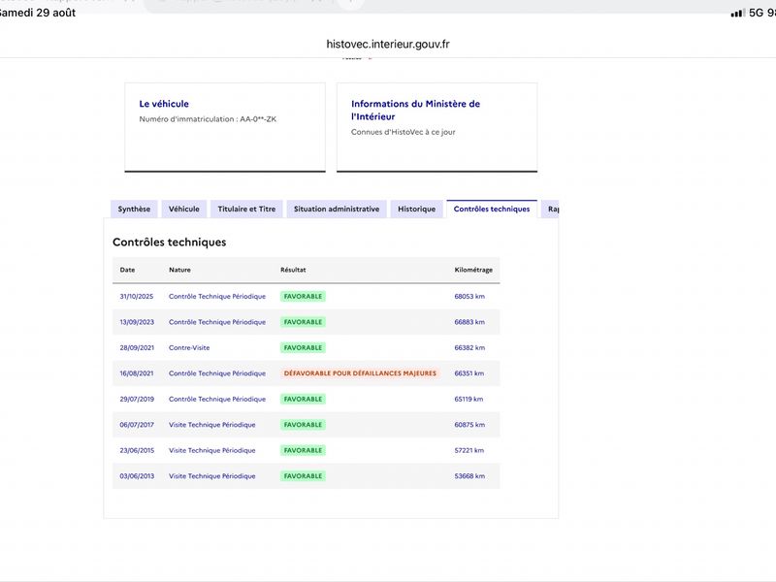Click the histovec.interieur.gouv.fr address bar
The image size is (776, 582).
[388, 44]
